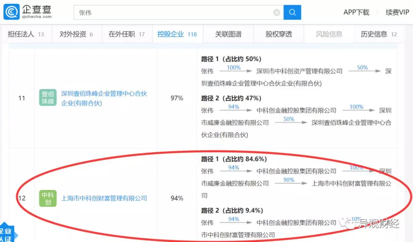The width and height of the screenshot is (413, 242).
Task: Open 深圳壹佰珠峰企业管理中心合伙企业 company link
Action: (x=104, y=98)
